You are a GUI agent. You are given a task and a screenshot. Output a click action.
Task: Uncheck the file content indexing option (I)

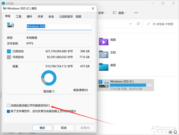click(x=8, y=111)
